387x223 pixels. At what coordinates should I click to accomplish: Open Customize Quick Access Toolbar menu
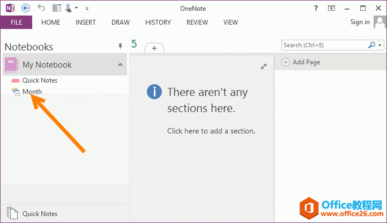click(87, 9)
